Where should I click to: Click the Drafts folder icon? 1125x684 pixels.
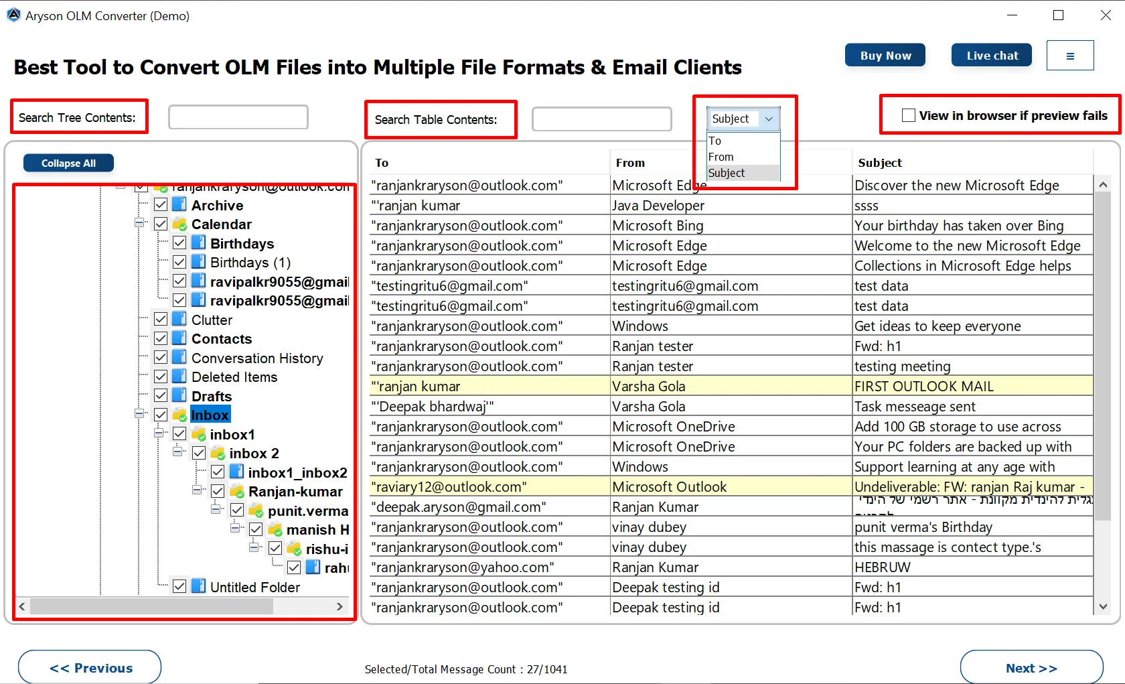pos(179,396)
